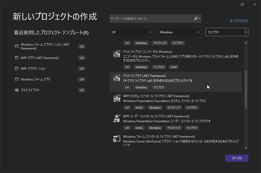The width and height of the screenshot is (261, 173).
Task: Click the search magnifier icon in template search
Action: pos(196,19)
